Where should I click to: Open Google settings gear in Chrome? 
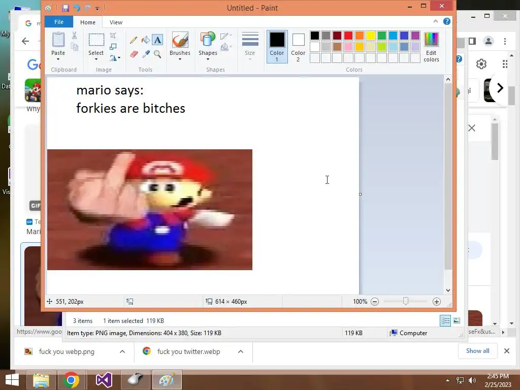pyautogui.click(x=481, y=63)
